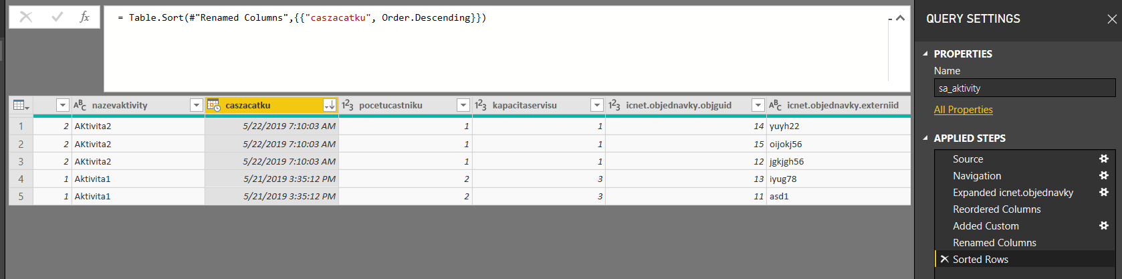Open settings gear for Source step

(1104, 159)
